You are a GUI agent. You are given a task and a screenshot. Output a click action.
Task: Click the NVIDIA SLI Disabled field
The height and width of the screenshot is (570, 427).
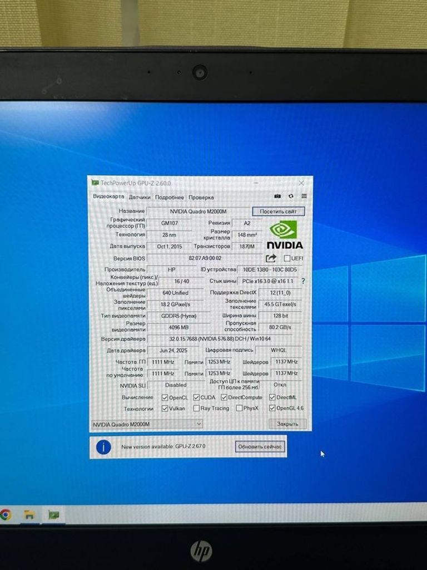(x=175, y=385)
